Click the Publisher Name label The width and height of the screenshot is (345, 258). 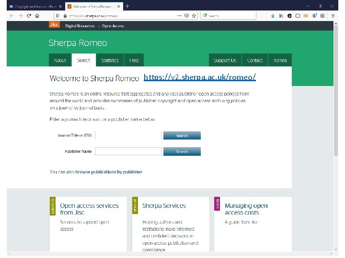(78, 151)
